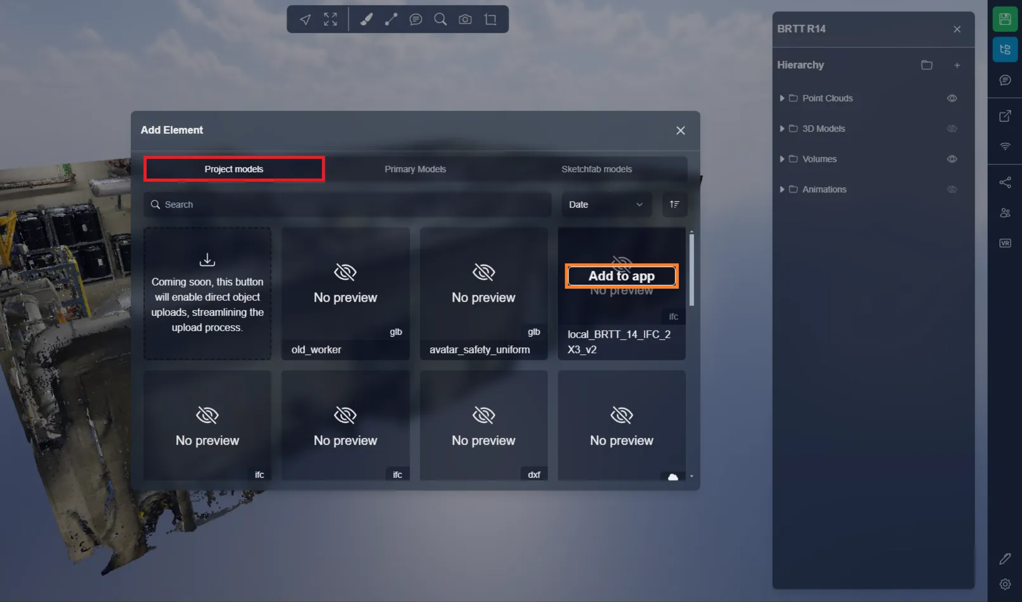Open the Date sort dropdown
Viewport: 1022px width, 602px height.
click(605, 205)
